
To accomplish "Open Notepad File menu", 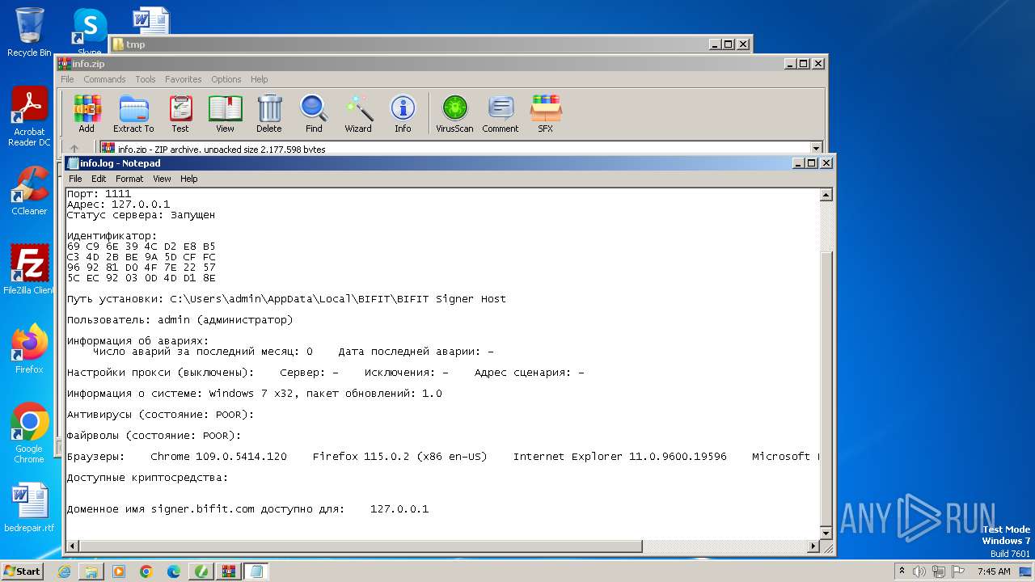I will point(75,179).
